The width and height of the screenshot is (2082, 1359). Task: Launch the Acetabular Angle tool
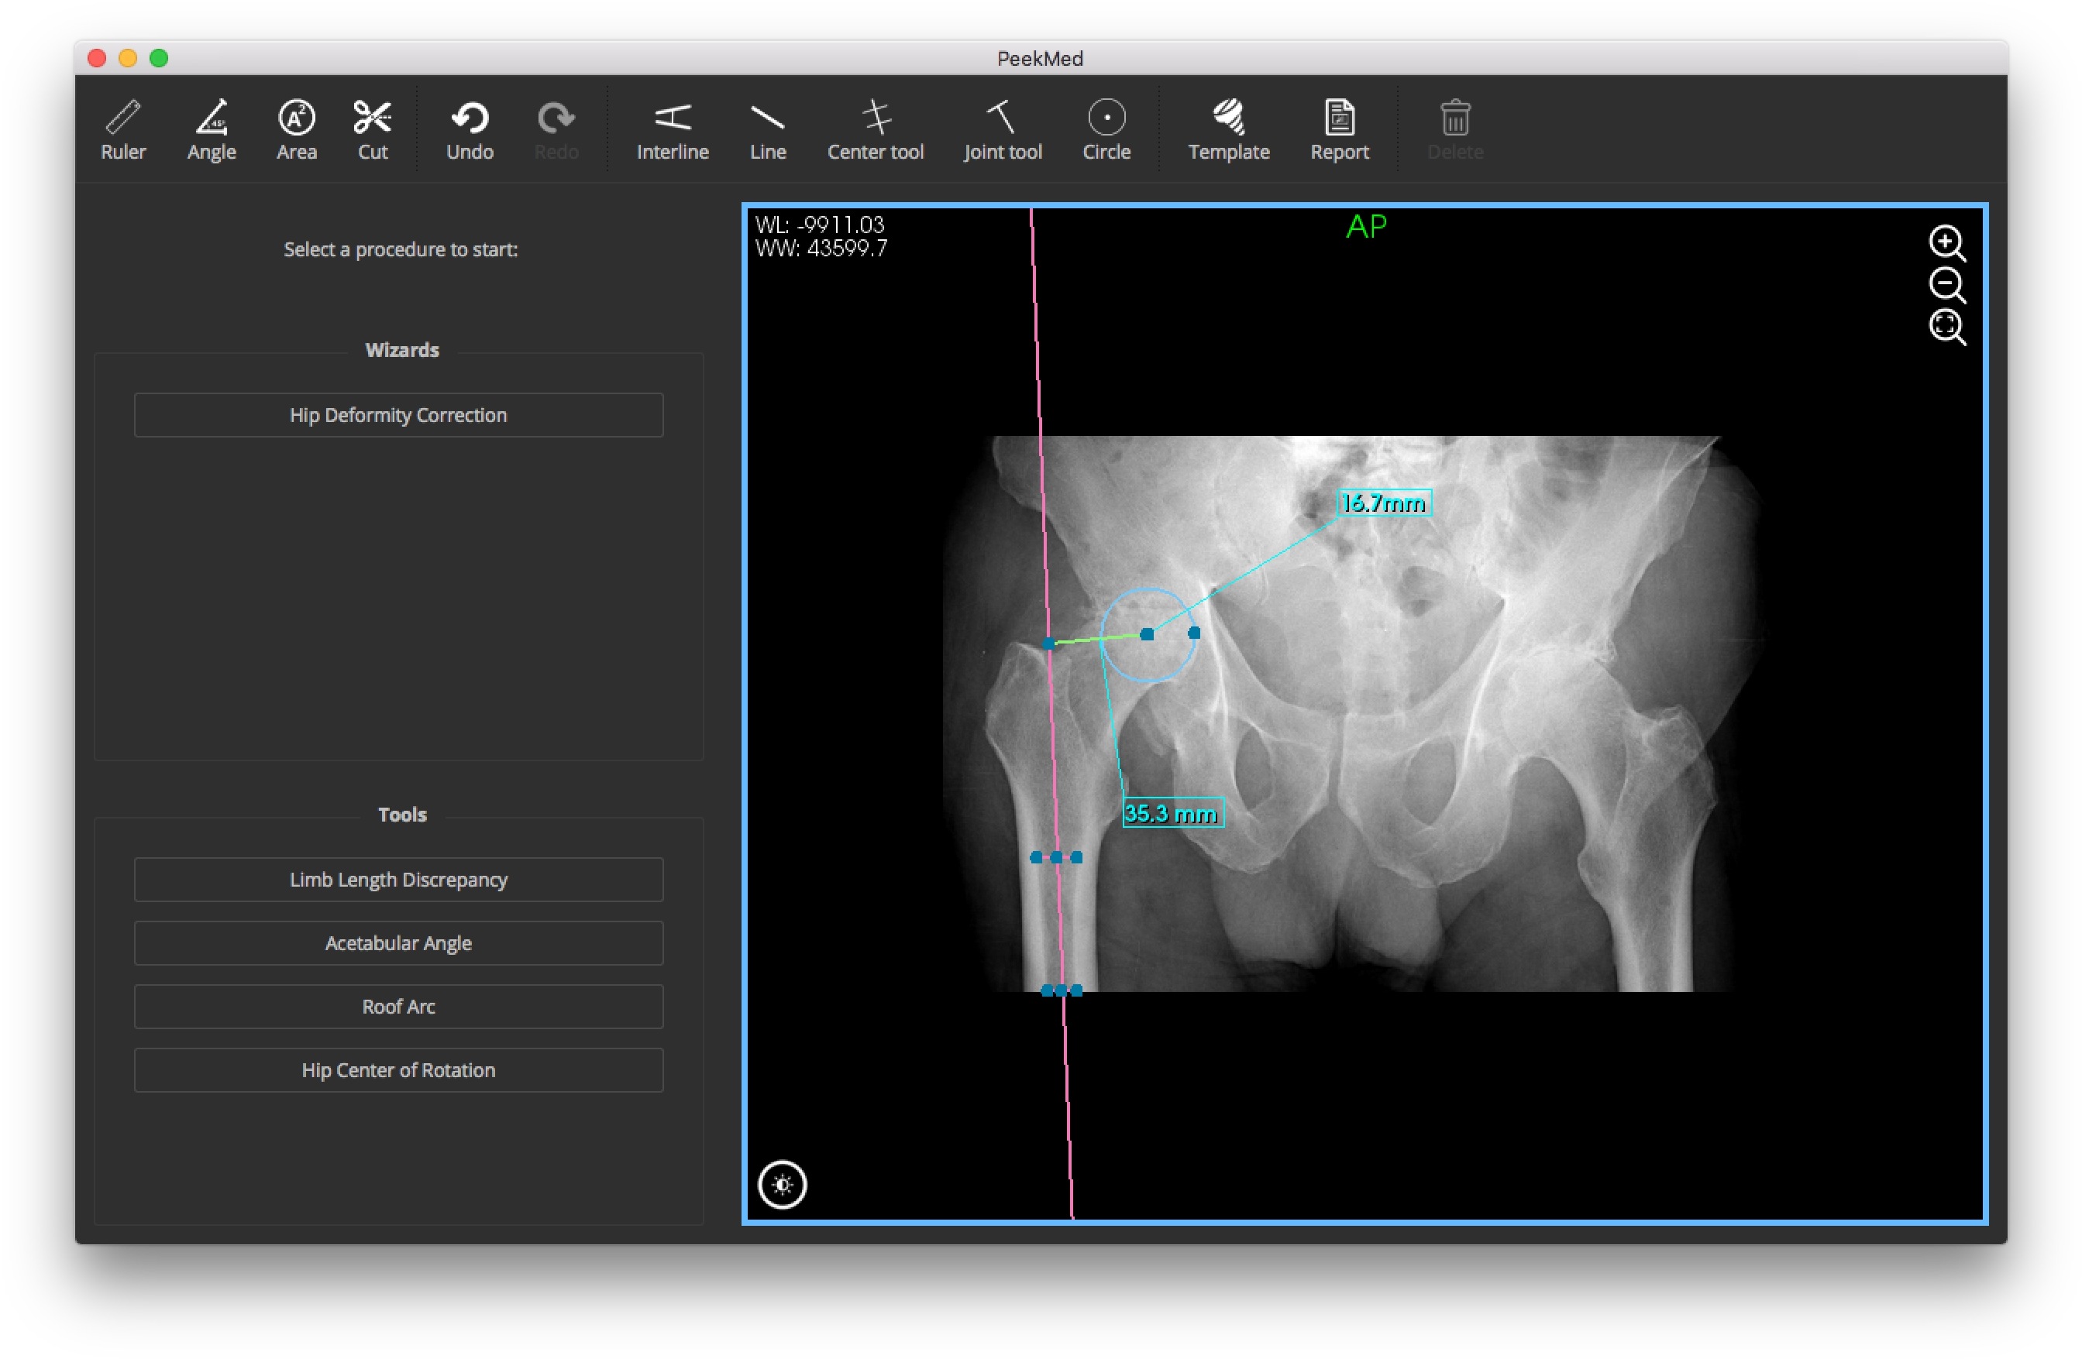(x=398, y=942)
